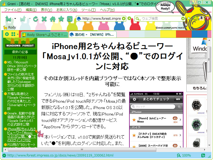Screen dimensions: 213x160
Task: Add a new tab with plus icon
Action: click(x=7, y=34)
